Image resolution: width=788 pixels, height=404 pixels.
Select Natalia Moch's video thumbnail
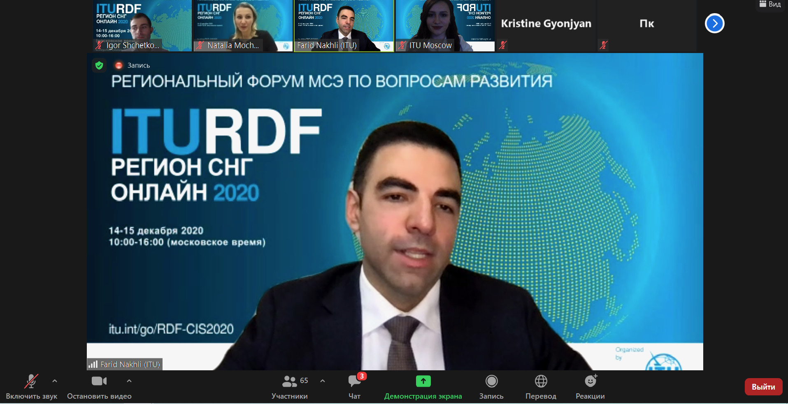[243, 25]
